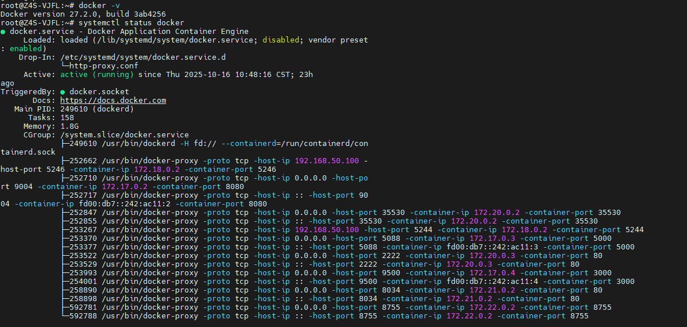Screen dimensions: 687x327
Task: Click process ID 258890 in the process tree
Action: [x=83, y=290]
